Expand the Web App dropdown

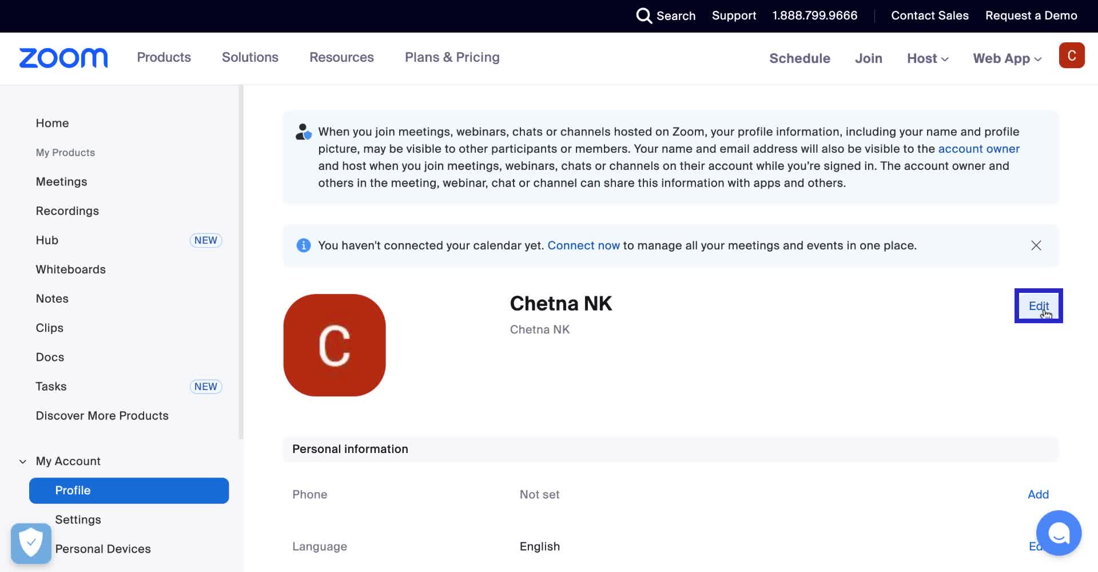1007,58
